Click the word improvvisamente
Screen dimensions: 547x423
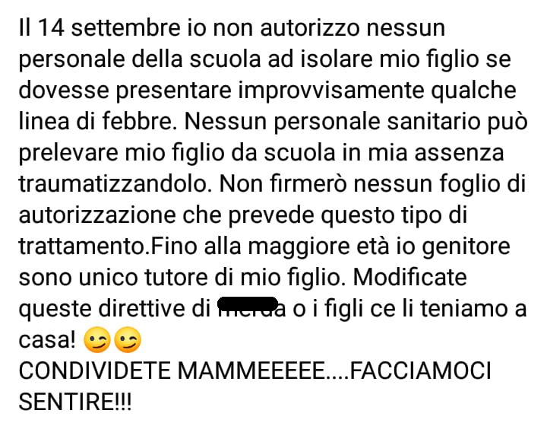(331, 90)
